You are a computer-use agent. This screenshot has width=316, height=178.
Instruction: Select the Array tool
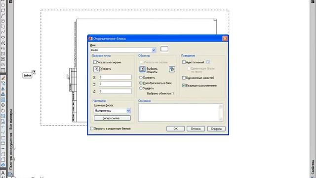pyautogui.click(x=3, y=99)
